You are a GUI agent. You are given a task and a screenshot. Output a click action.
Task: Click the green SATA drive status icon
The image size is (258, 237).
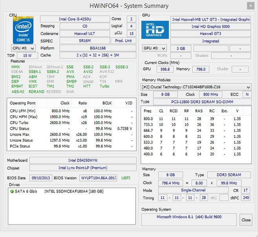point(12,191)
